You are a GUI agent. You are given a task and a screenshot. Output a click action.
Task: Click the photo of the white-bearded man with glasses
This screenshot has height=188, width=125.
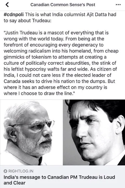pos(31,132)
